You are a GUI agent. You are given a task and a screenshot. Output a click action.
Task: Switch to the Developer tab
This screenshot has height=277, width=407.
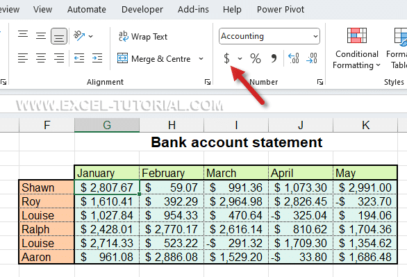pos(142,10)
